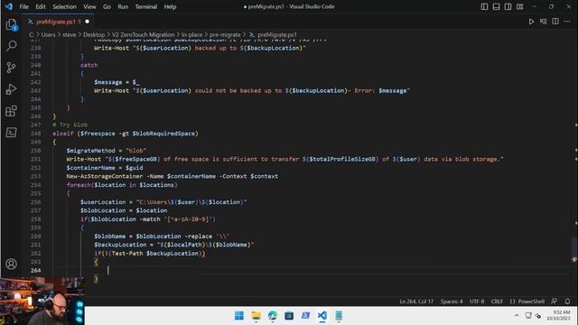Open the File menu
The image size is (578, 325).
coord(24,6)
